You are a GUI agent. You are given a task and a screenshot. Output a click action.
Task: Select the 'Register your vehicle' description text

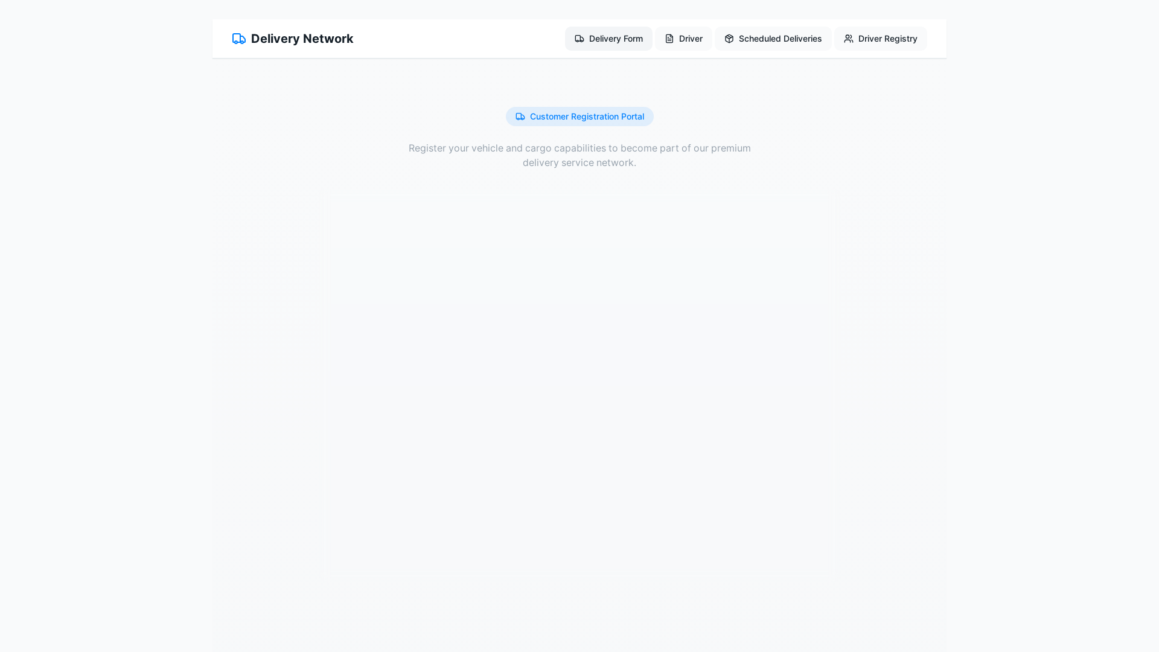[x=579, y=155]
